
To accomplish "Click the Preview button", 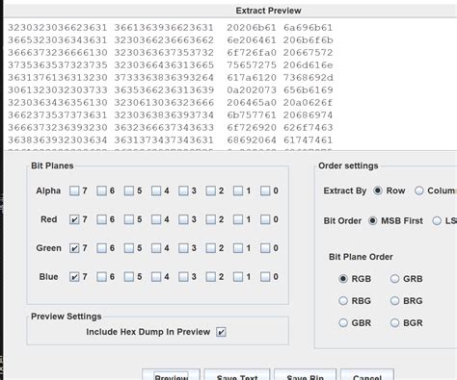I will 172,375.
